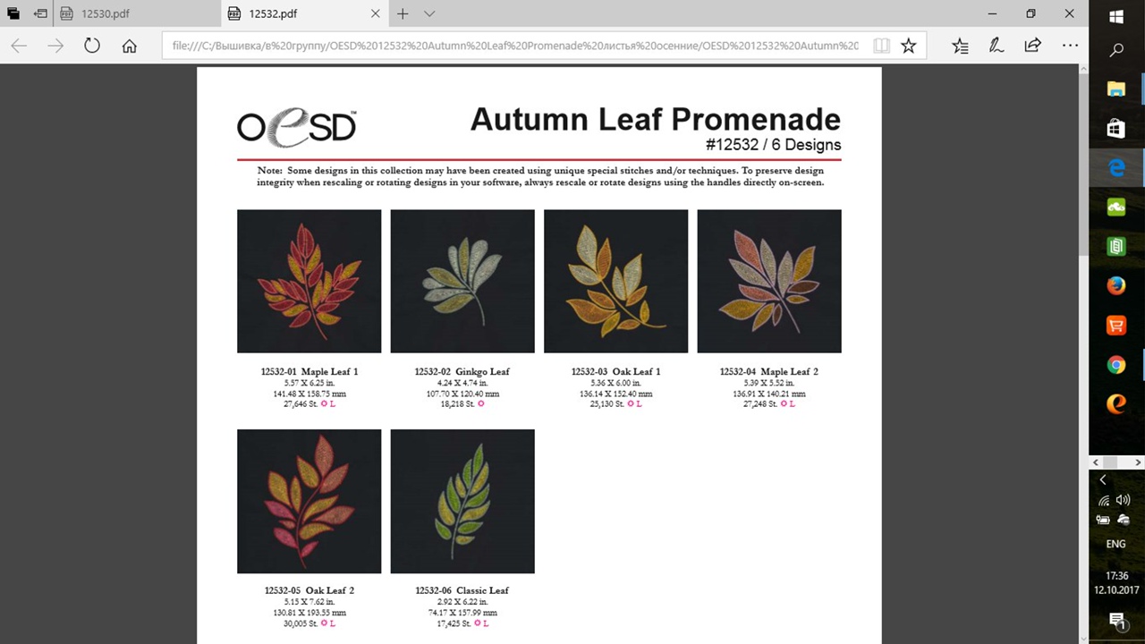Select the Maple Leaf 1 design thumbnail
Screen dimensions: 1145x644
(x=309, y=281)
